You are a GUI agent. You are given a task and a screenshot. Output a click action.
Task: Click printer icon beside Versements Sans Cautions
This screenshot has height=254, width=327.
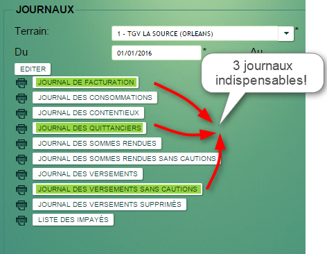coord(21,189)
